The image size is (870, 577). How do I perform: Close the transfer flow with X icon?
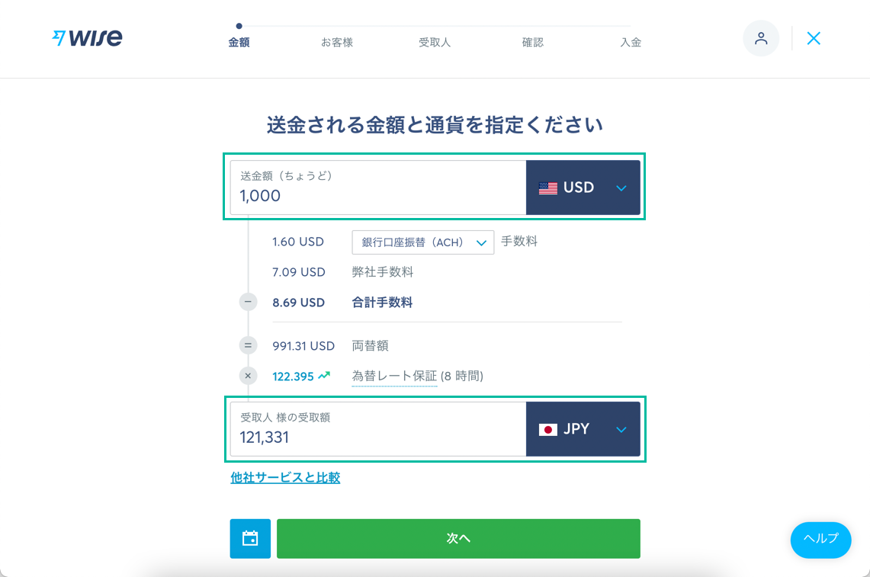[814, 38]
